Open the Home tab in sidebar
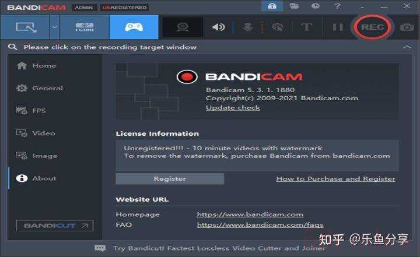420x257 pixels. click(36, 66)
